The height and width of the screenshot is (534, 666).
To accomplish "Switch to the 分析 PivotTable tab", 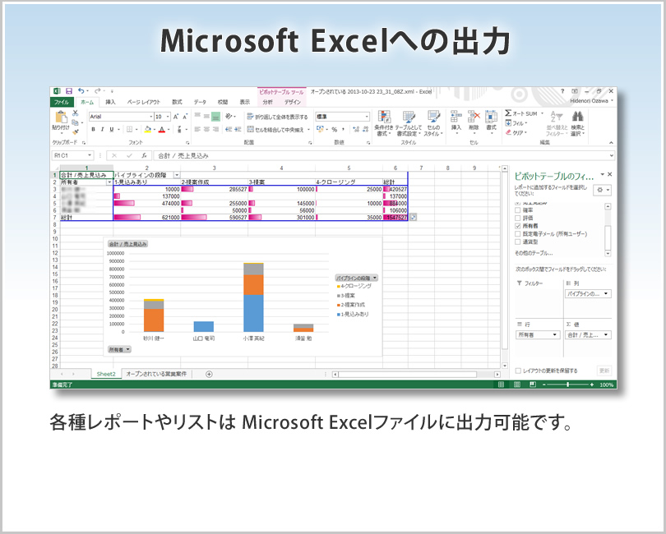I will coord(268,102).
